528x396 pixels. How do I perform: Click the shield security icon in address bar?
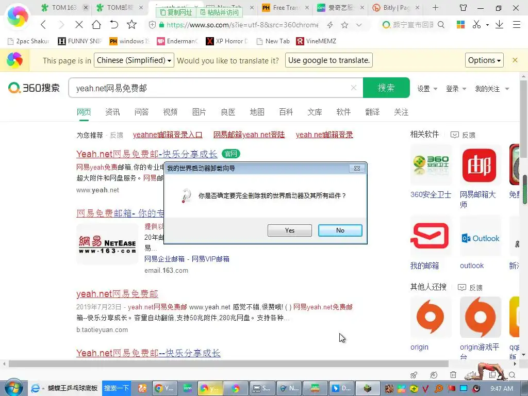pyautogui.click(x=152, y=25)
